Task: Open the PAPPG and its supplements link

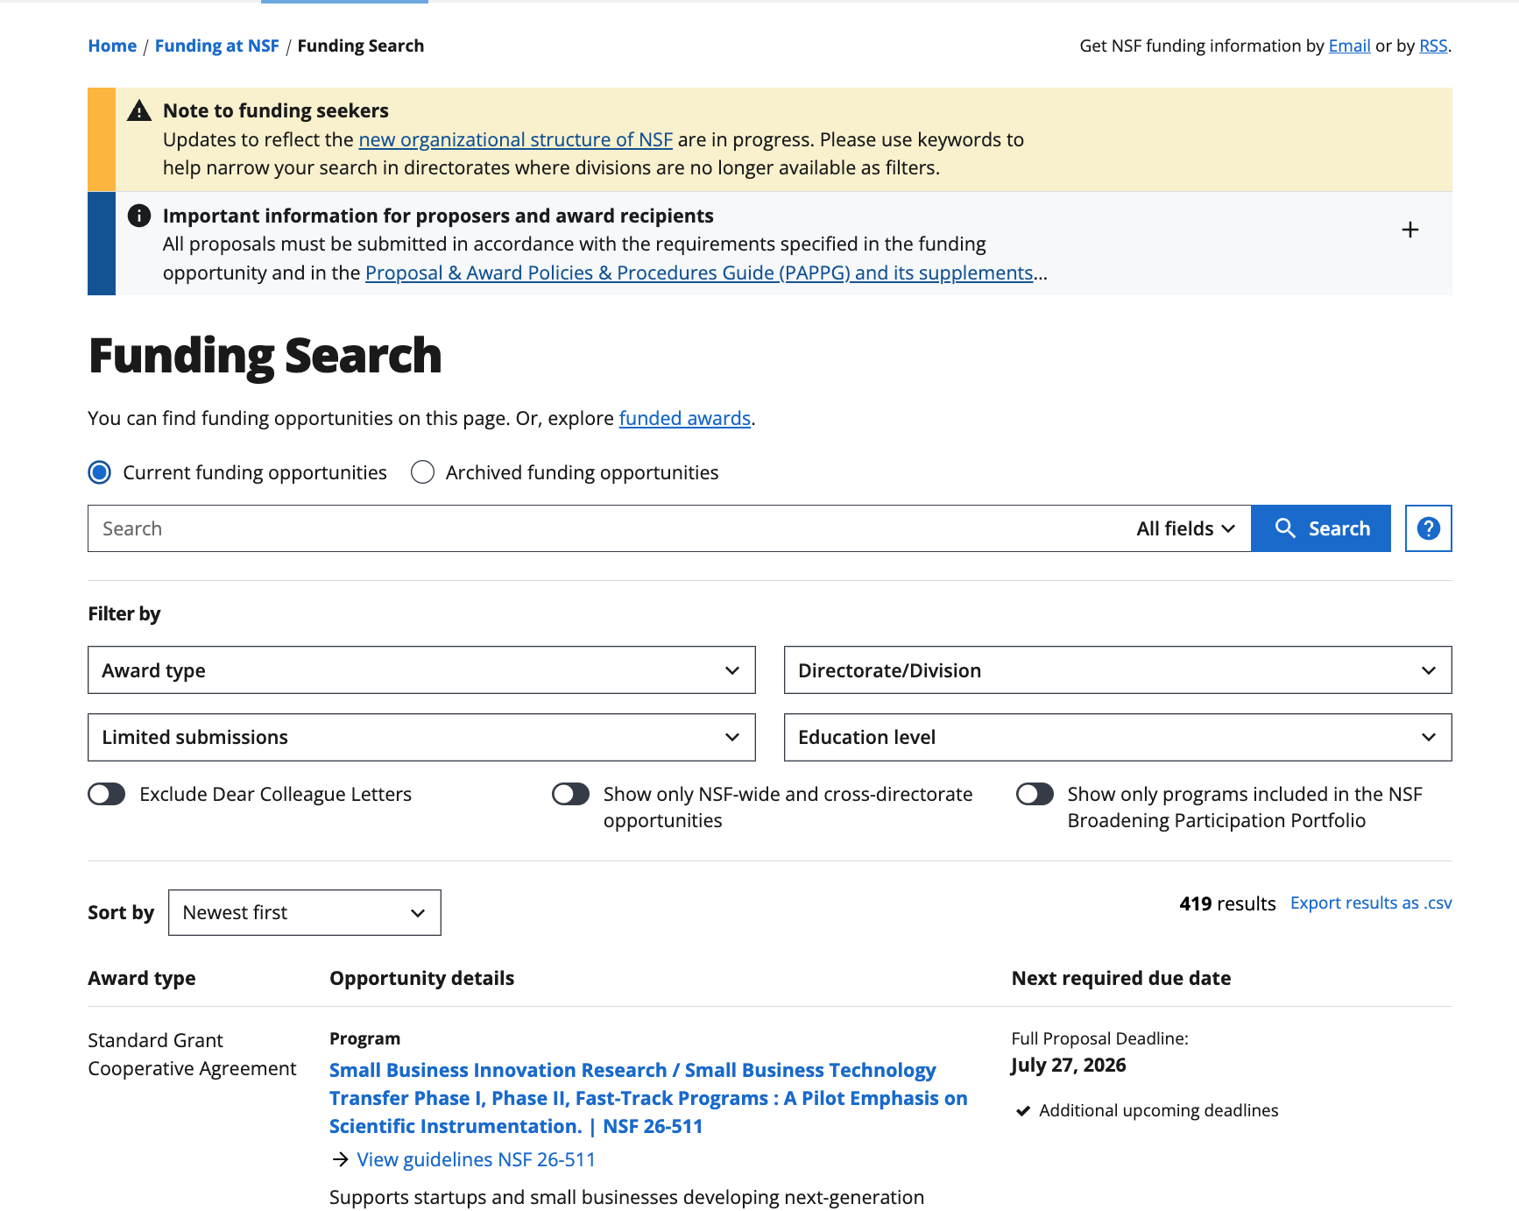Action: pyautogui.click(x=699, y=273)
